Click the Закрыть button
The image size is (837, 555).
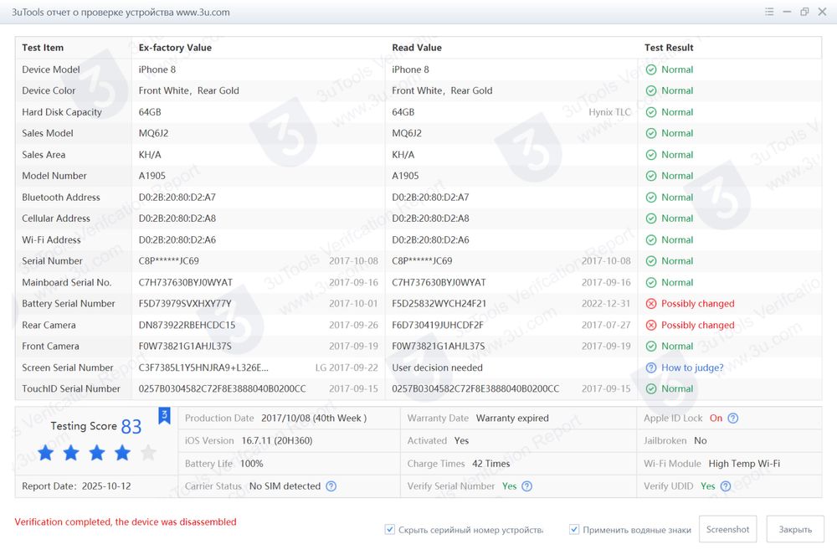795,529
